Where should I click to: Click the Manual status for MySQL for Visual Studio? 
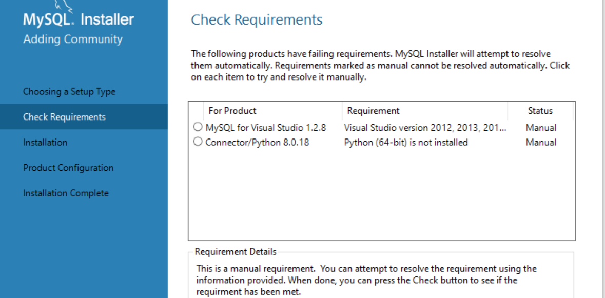(x=541, y=127)
